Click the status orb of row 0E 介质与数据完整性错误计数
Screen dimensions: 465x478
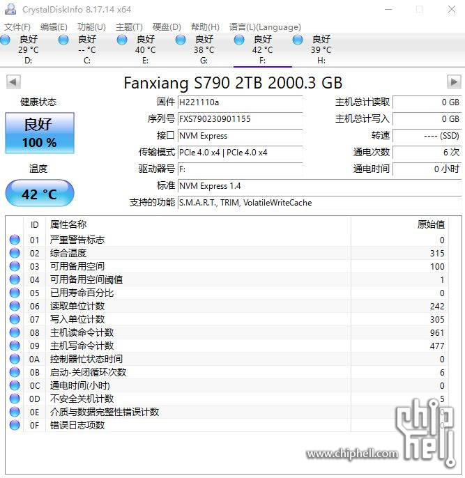tap(15, 412)
